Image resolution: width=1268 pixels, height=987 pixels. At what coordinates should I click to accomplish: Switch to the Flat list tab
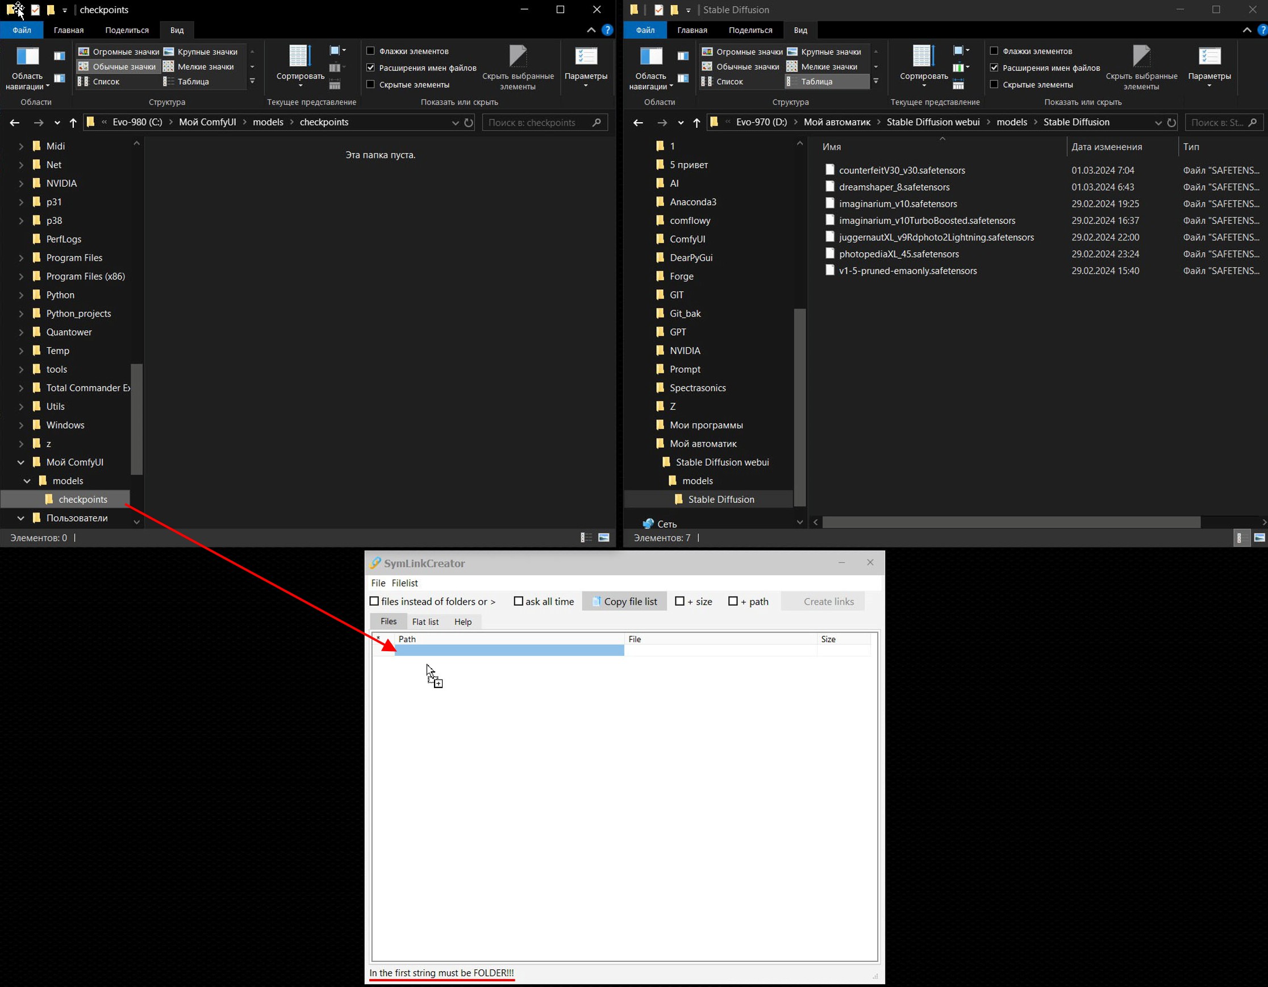point(425,622)
